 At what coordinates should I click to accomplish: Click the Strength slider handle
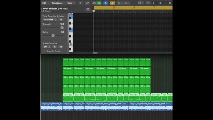click(62, 28)
